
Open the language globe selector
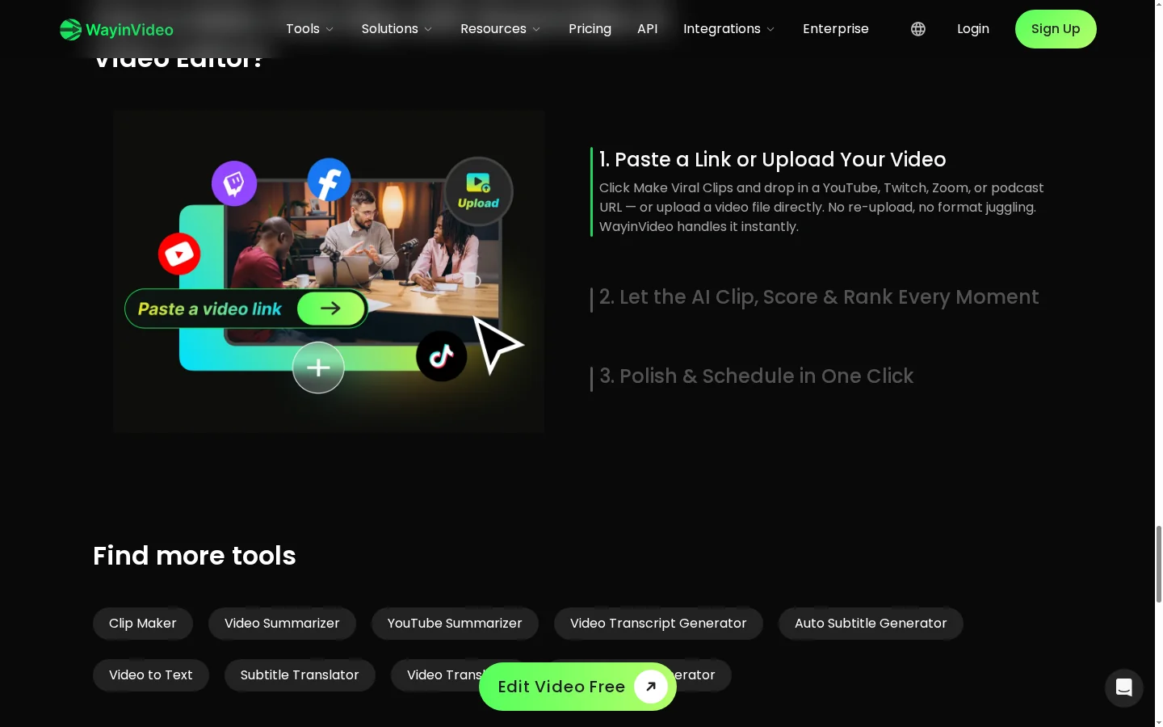918,29
